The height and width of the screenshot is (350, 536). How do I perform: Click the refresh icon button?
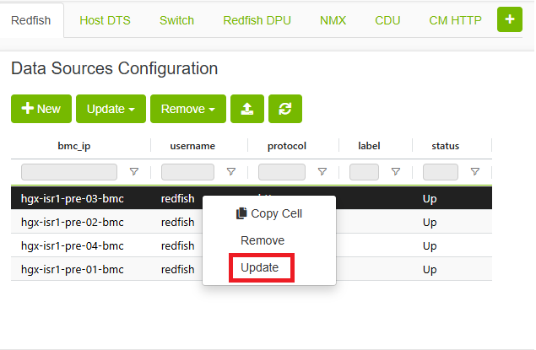285,109
